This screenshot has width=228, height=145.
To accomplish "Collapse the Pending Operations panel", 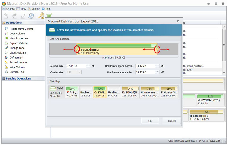I will 4,78.
